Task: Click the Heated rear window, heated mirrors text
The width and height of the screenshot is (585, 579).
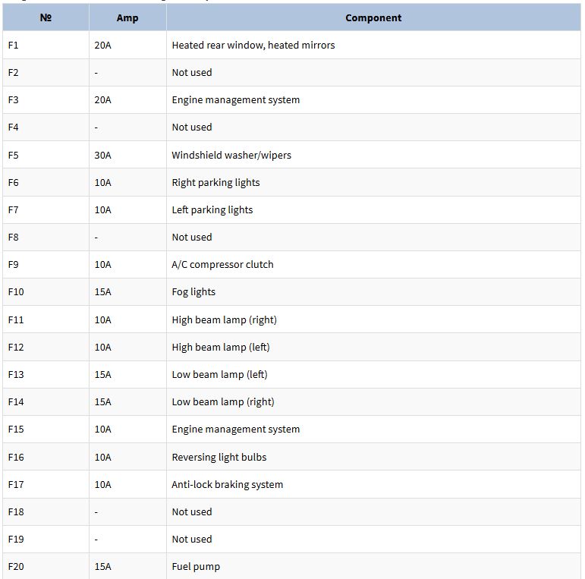Action: (x=253, y=45)
